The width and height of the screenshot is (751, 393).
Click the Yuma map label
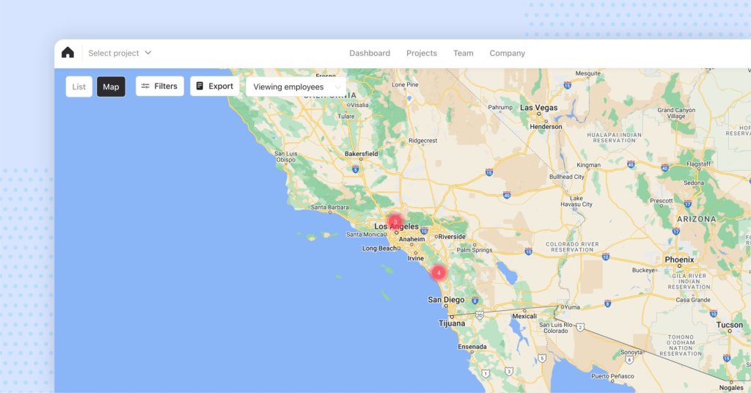(x=572, y=306)
